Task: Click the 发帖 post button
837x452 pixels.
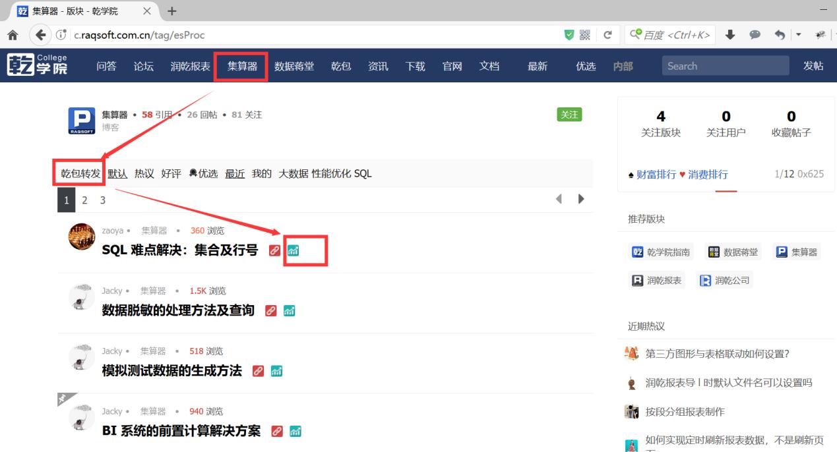Action: [813, 66]
